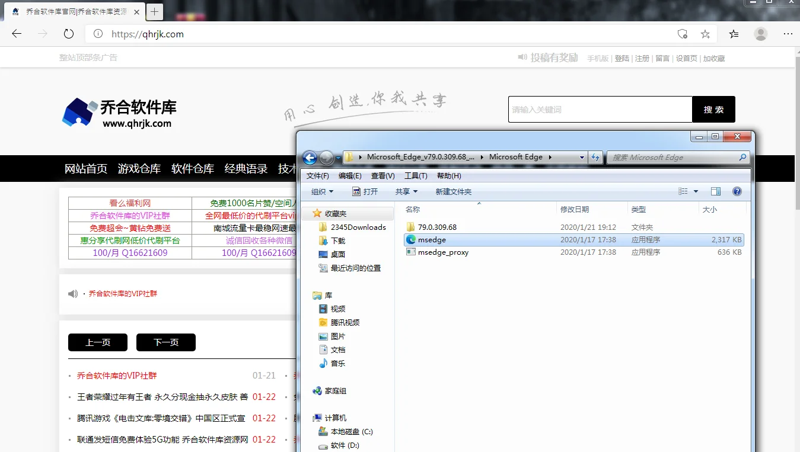Open the 游戏仓库 navigation tab
800x452 pixels.
tap(139, 169)
